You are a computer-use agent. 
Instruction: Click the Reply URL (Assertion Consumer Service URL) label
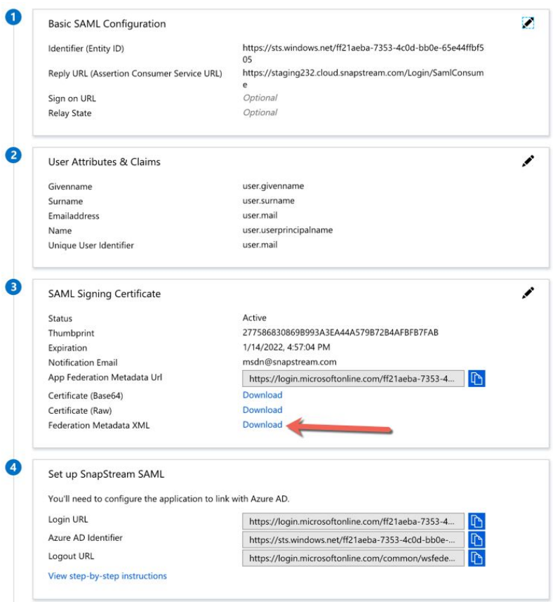(x=135, y=74)
